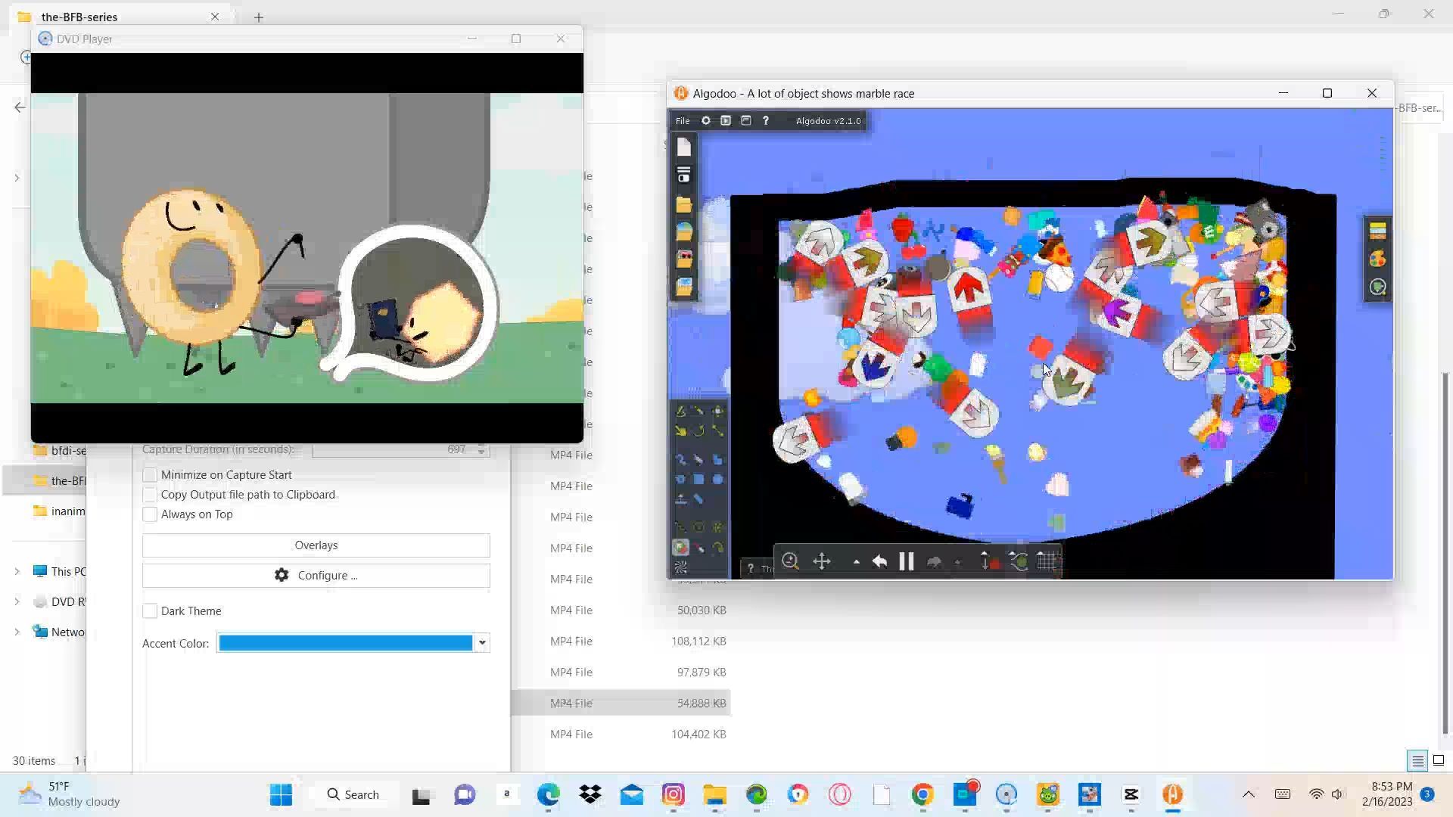Create a new scene in Algodoo
1453x817 pixels.
(x=684, y=148)
